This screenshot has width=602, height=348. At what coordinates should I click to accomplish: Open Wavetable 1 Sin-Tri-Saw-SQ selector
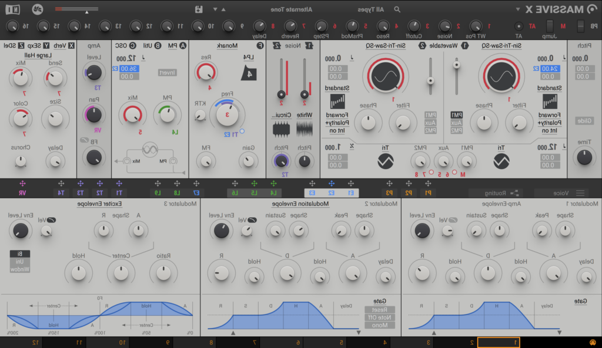tap(501, 46)
